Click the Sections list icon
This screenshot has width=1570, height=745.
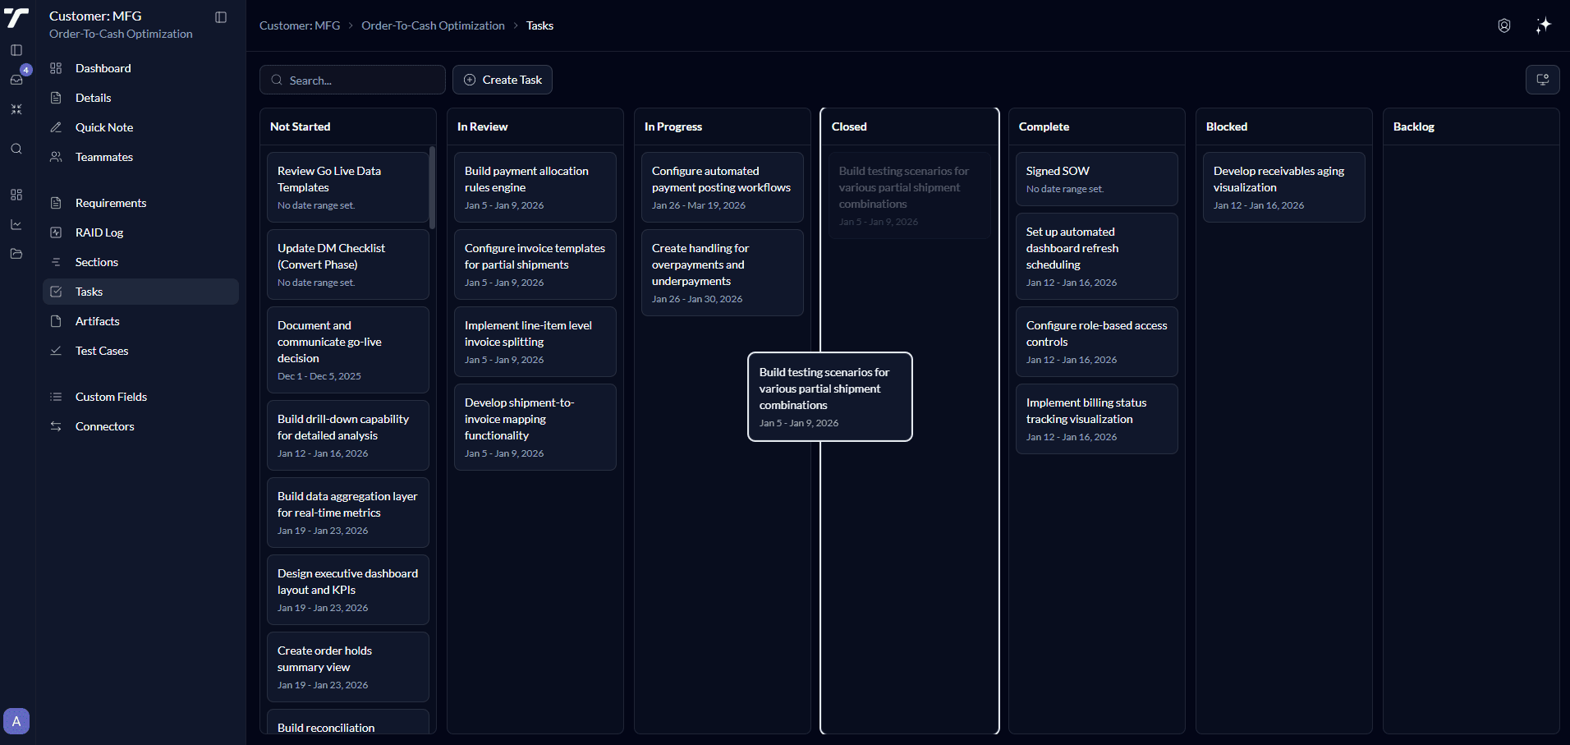pyautogui.click(x=56, y=262)
